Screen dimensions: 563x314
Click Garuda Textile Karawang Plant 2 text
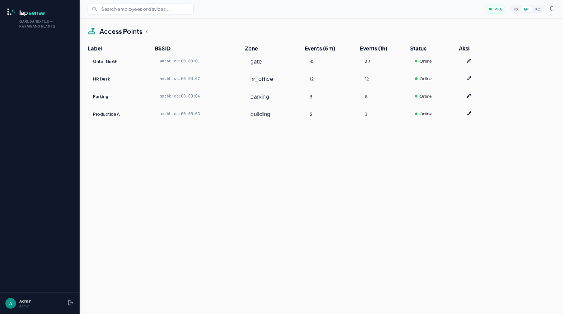[37, 24]
